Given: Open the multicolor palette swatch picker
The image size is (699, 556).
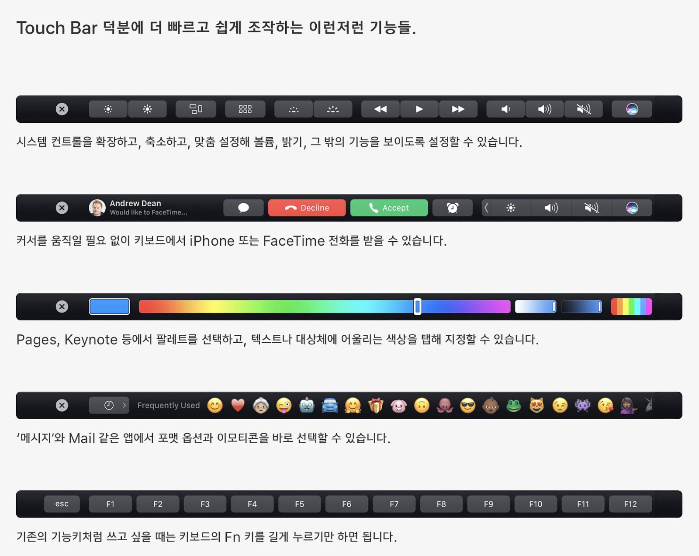Looking at the screenshot, I should click(x=631, y=307).
